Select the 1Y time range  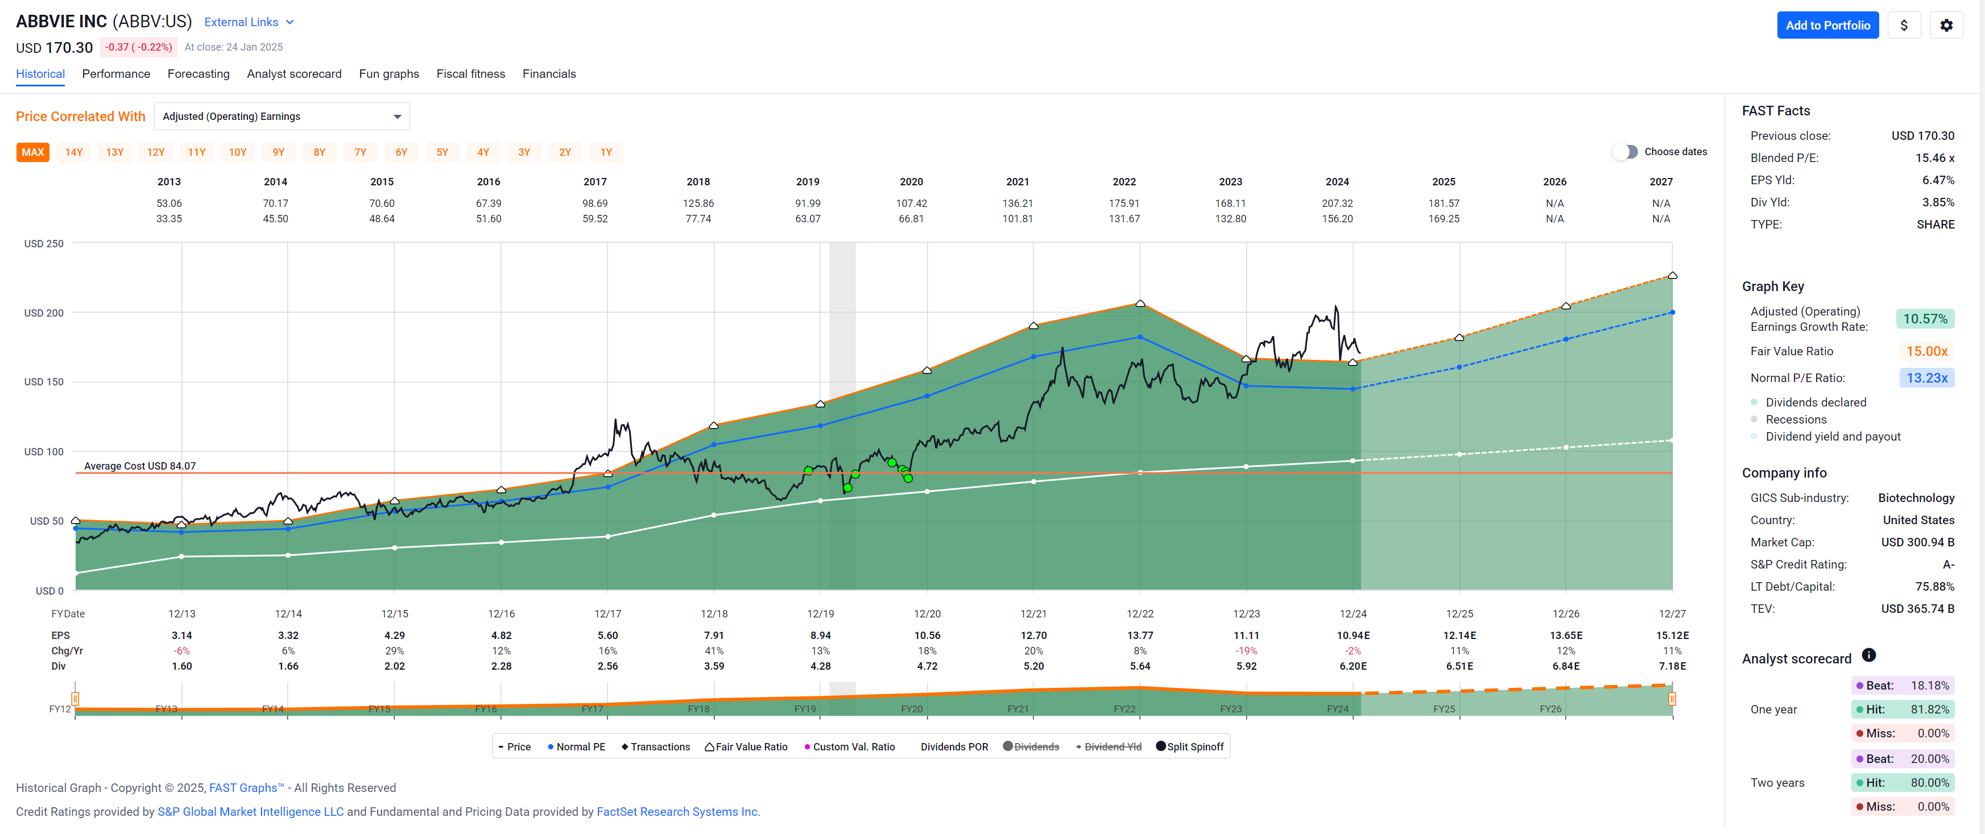[x=606, y=152]
